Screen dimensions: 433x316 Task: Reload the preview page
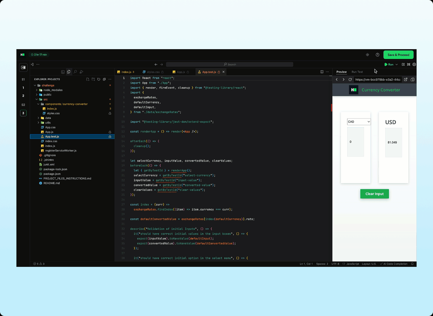click(x=350, y=80)
